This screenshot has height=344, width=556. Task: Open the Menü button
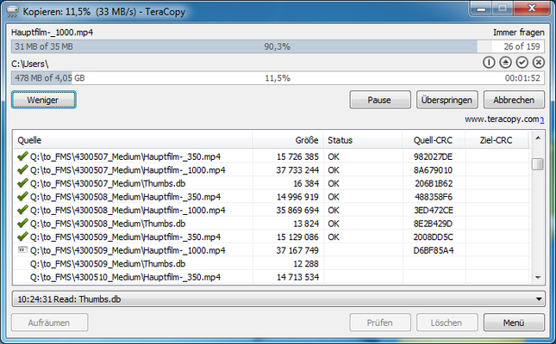(513, 322)
